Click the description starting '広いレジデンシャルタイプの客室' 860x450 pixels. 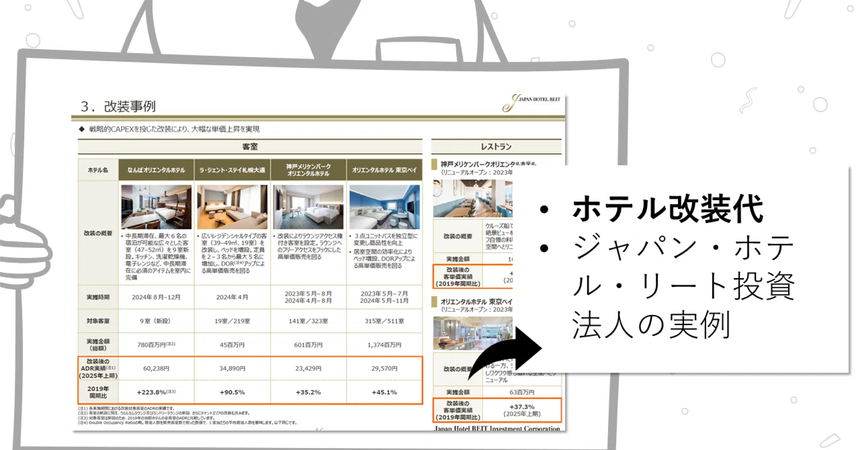pos(232,253)
